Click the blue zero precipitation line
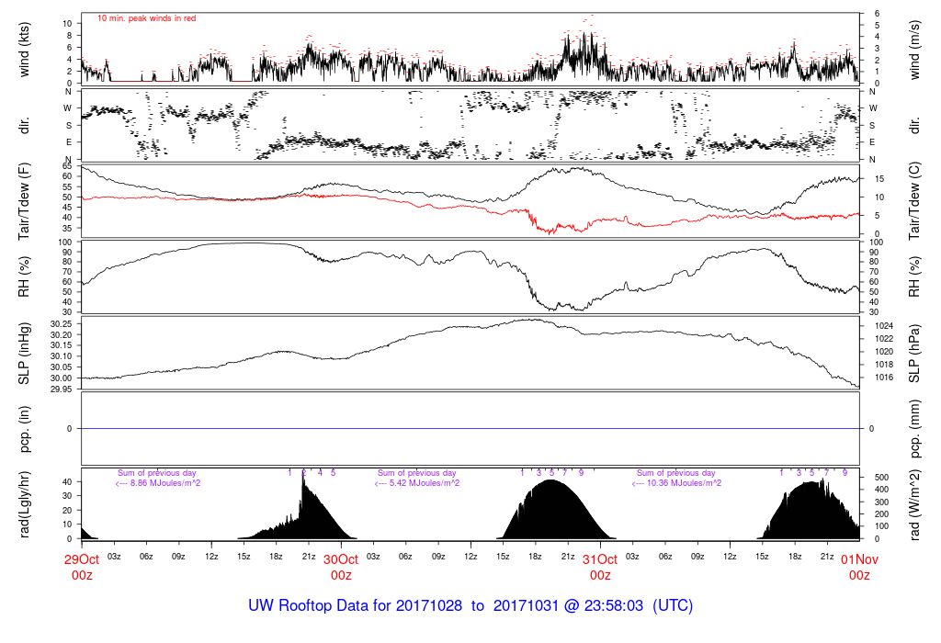 [470, 428]
